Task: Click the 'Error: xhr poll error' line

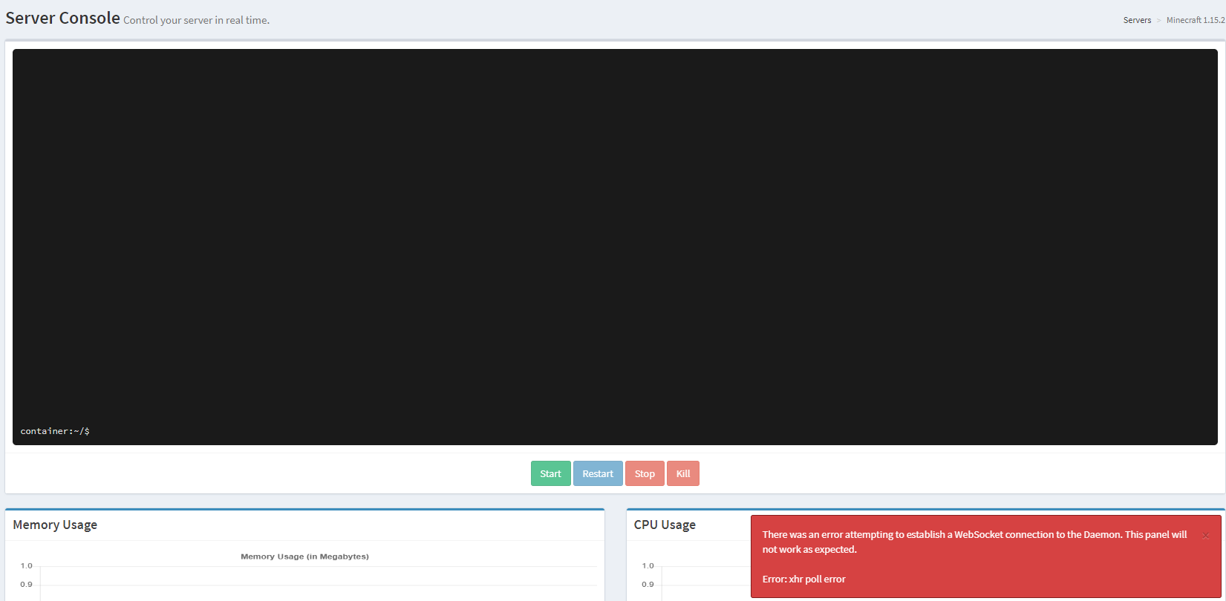Action: 803,579
